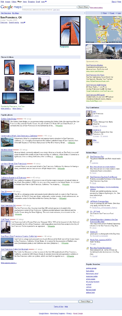Open JAH's contributor avatar

[x=89, y=114]
